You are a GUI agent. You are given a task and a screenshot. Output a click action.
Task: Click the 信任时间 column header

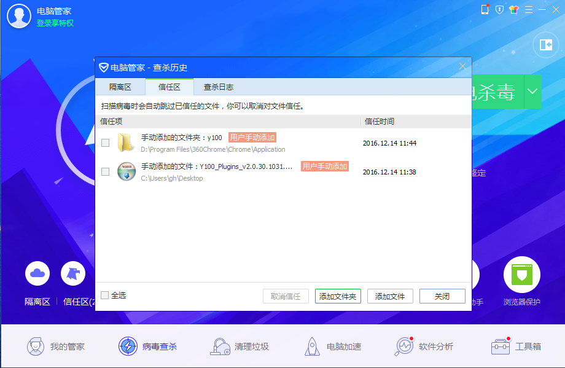380,122
